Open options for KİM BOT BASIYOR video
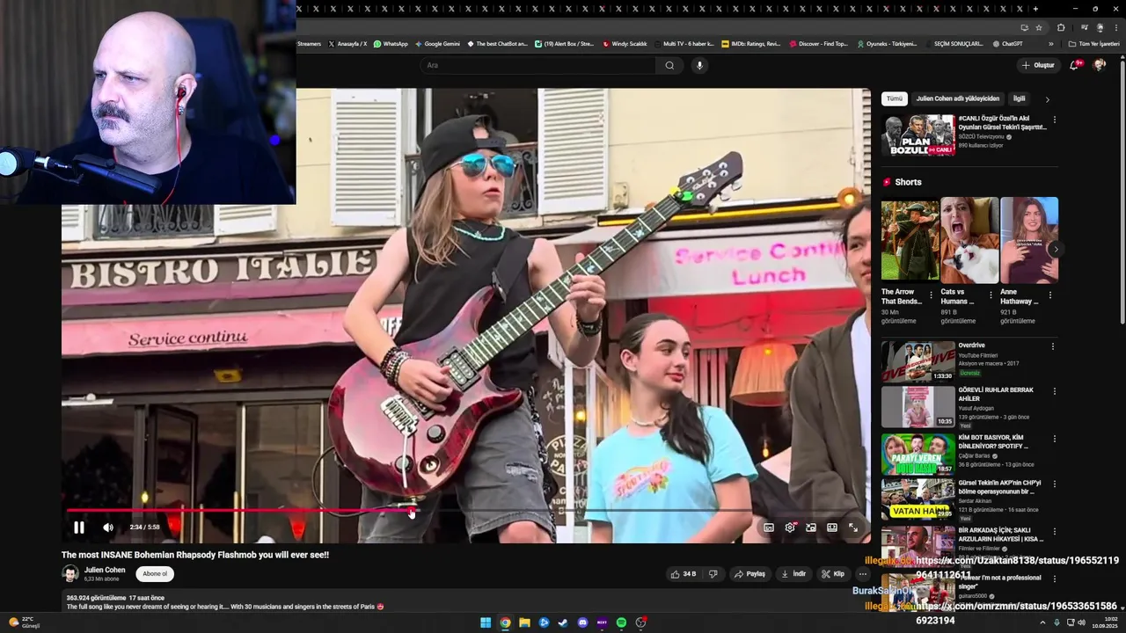This screenshot has height=633, width=1126. [x=1053, y=439]
